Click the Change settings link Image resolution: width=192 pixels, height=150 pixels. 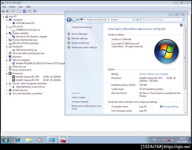(171, 107)
